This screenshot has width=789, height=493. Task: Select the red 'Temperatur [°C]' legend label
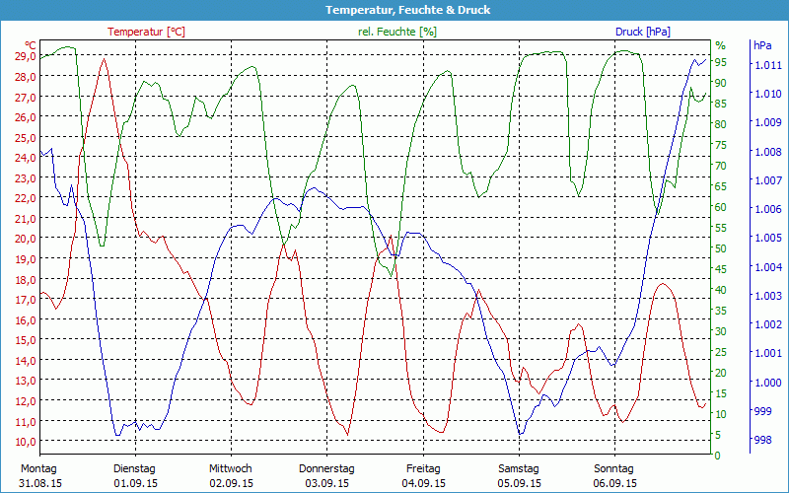coord(146,32)
